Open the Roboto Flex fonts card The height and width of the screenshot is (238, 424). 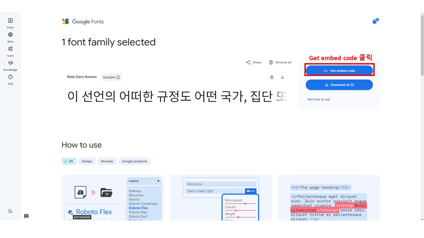[x=113, y=197]
